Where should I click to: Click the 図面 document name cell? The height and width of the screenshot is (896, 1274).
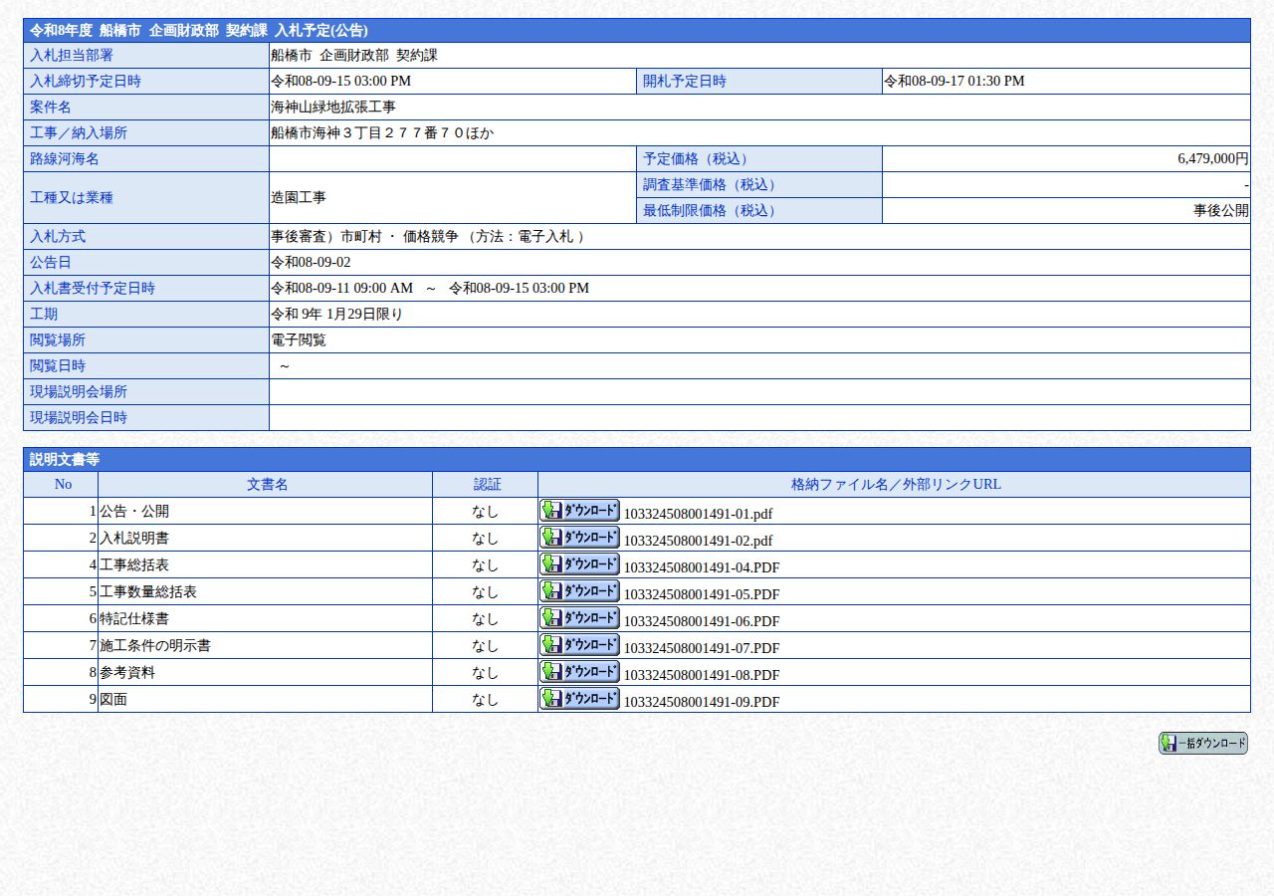265,699
